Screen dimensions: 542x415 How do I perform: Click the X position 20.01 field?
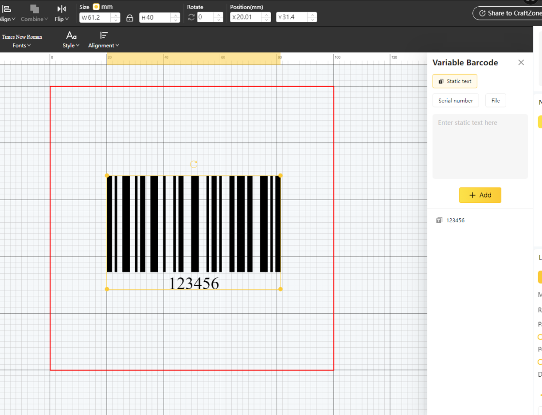246,17
